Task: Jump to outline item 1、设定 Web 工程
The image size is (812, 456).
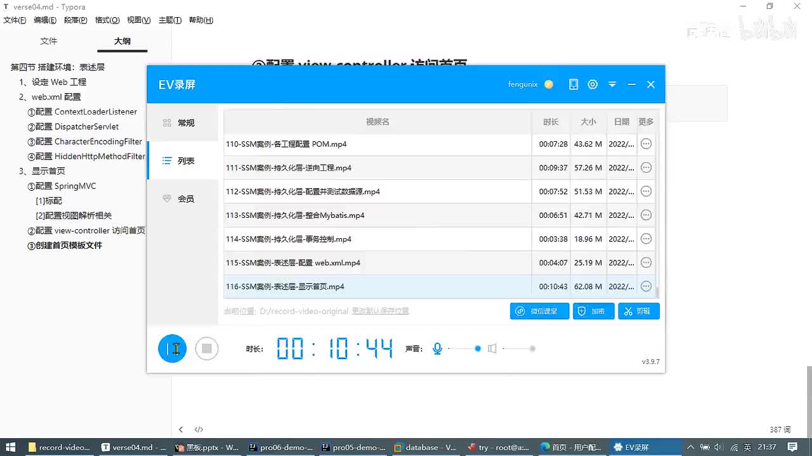Action: pyautogui.click(x=53, y=82)
